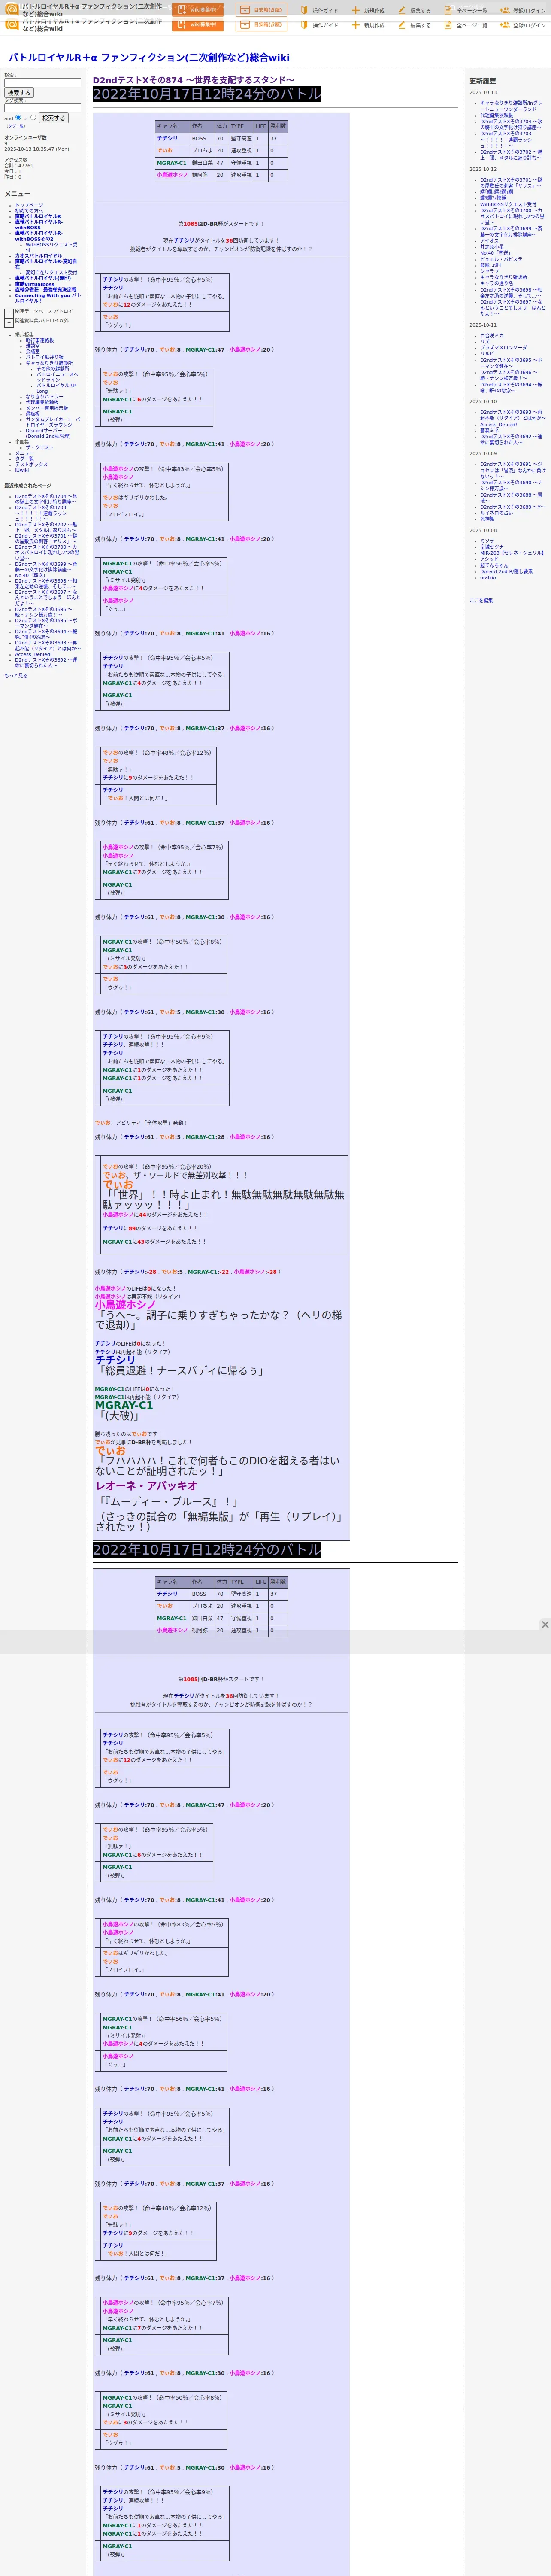Open 初めての方へ menu link
This screenshot has width=551, height=2576.
click(x=29, y=210)
